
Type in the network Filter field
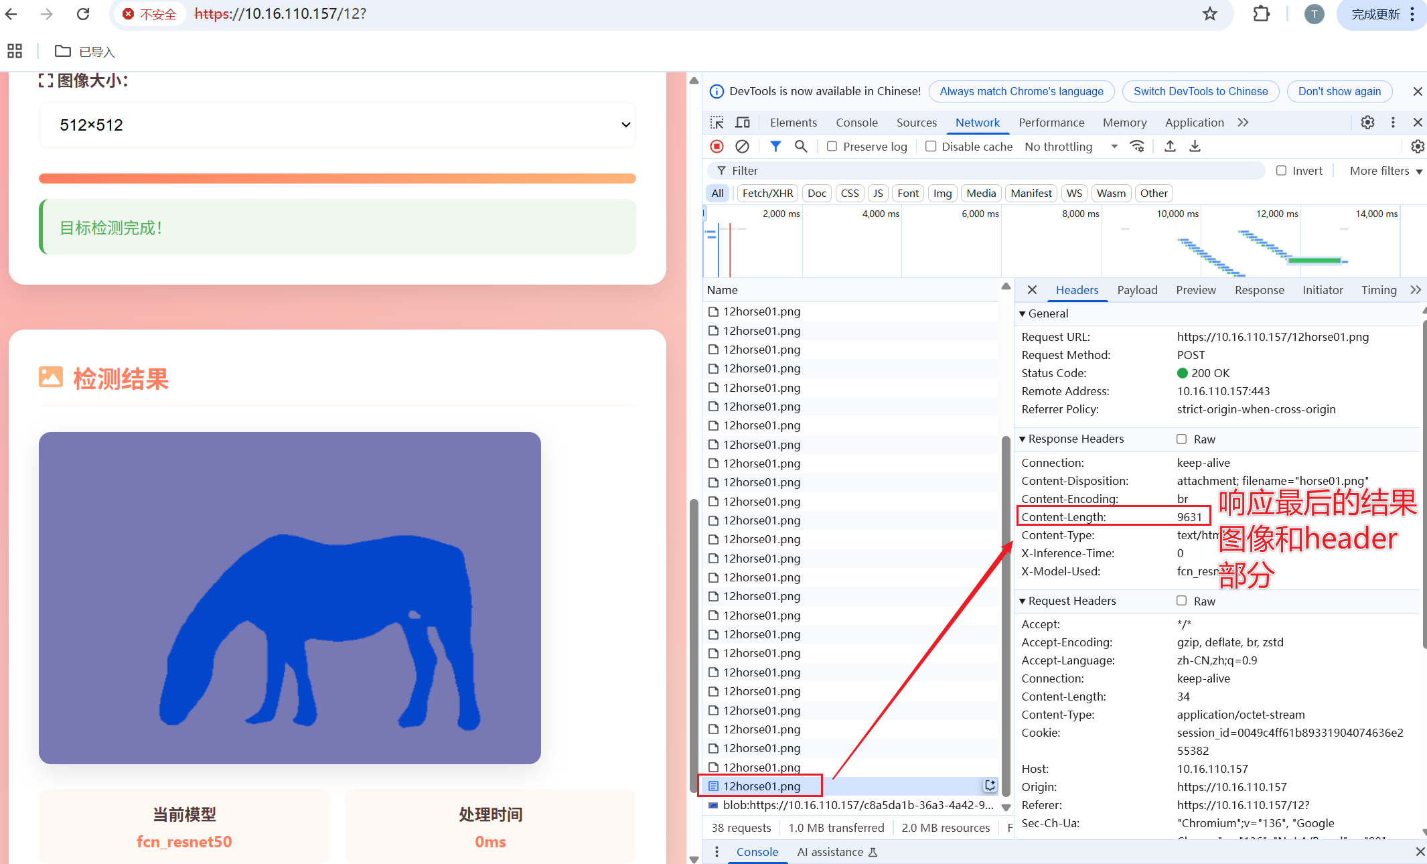coord(991,171)
